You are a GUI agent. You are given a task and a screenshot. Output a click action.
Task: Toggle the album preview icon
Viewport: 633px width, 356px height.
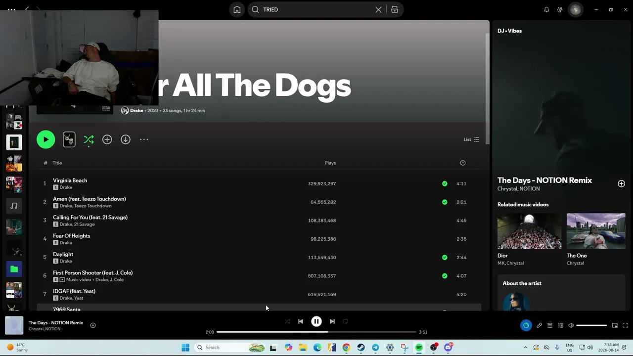click(69, 139)
